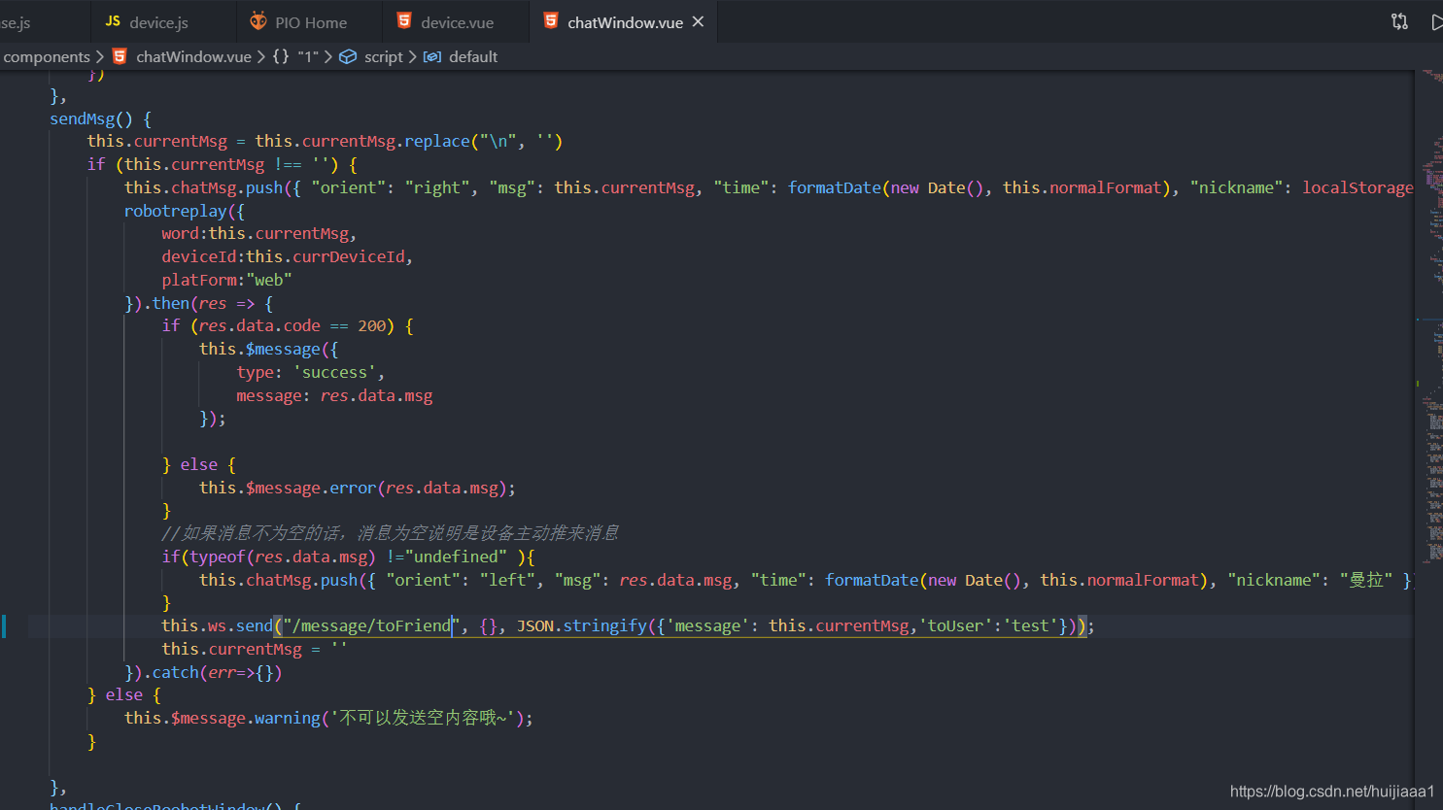Open the "1" breadcrumb segment
The height and width of the screenshot is (810, 1443).
pyautogui.click(x=308, y=56)
